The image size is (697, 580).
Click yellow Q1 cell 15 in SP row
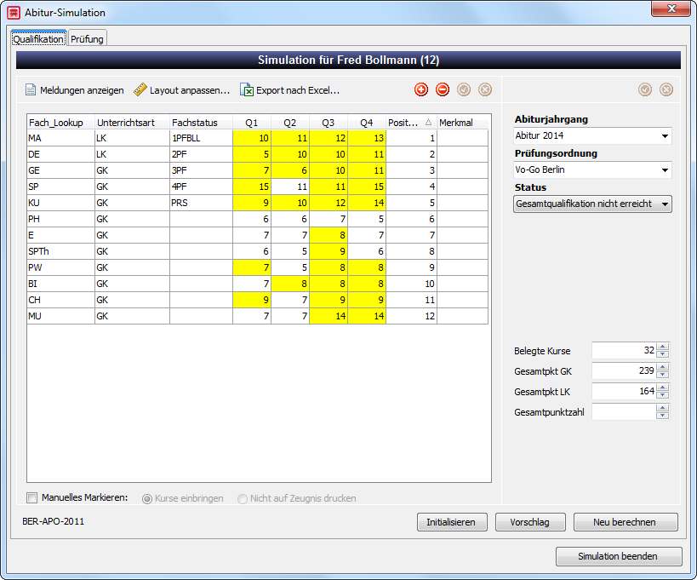point(252,187)
